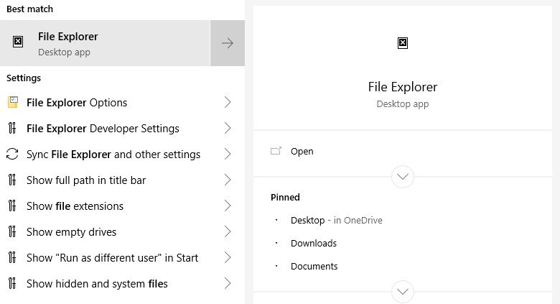Open File Explorer best match result
Screen dimensions: 560x304
105,43
